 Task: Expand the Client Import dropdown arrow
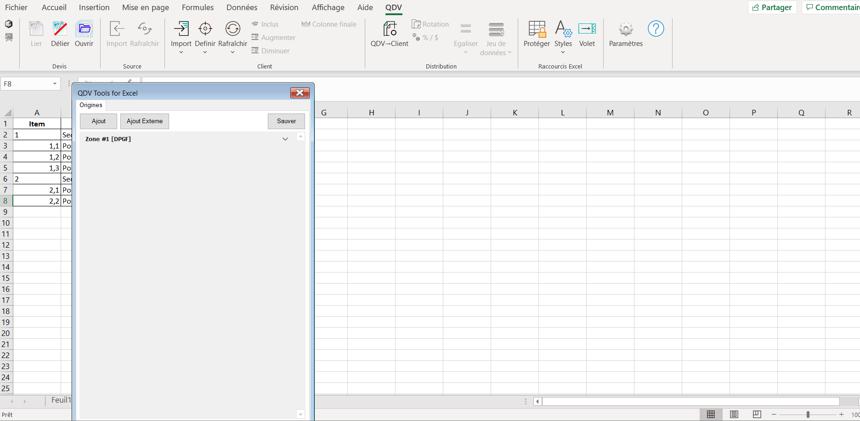coord(181,52)
